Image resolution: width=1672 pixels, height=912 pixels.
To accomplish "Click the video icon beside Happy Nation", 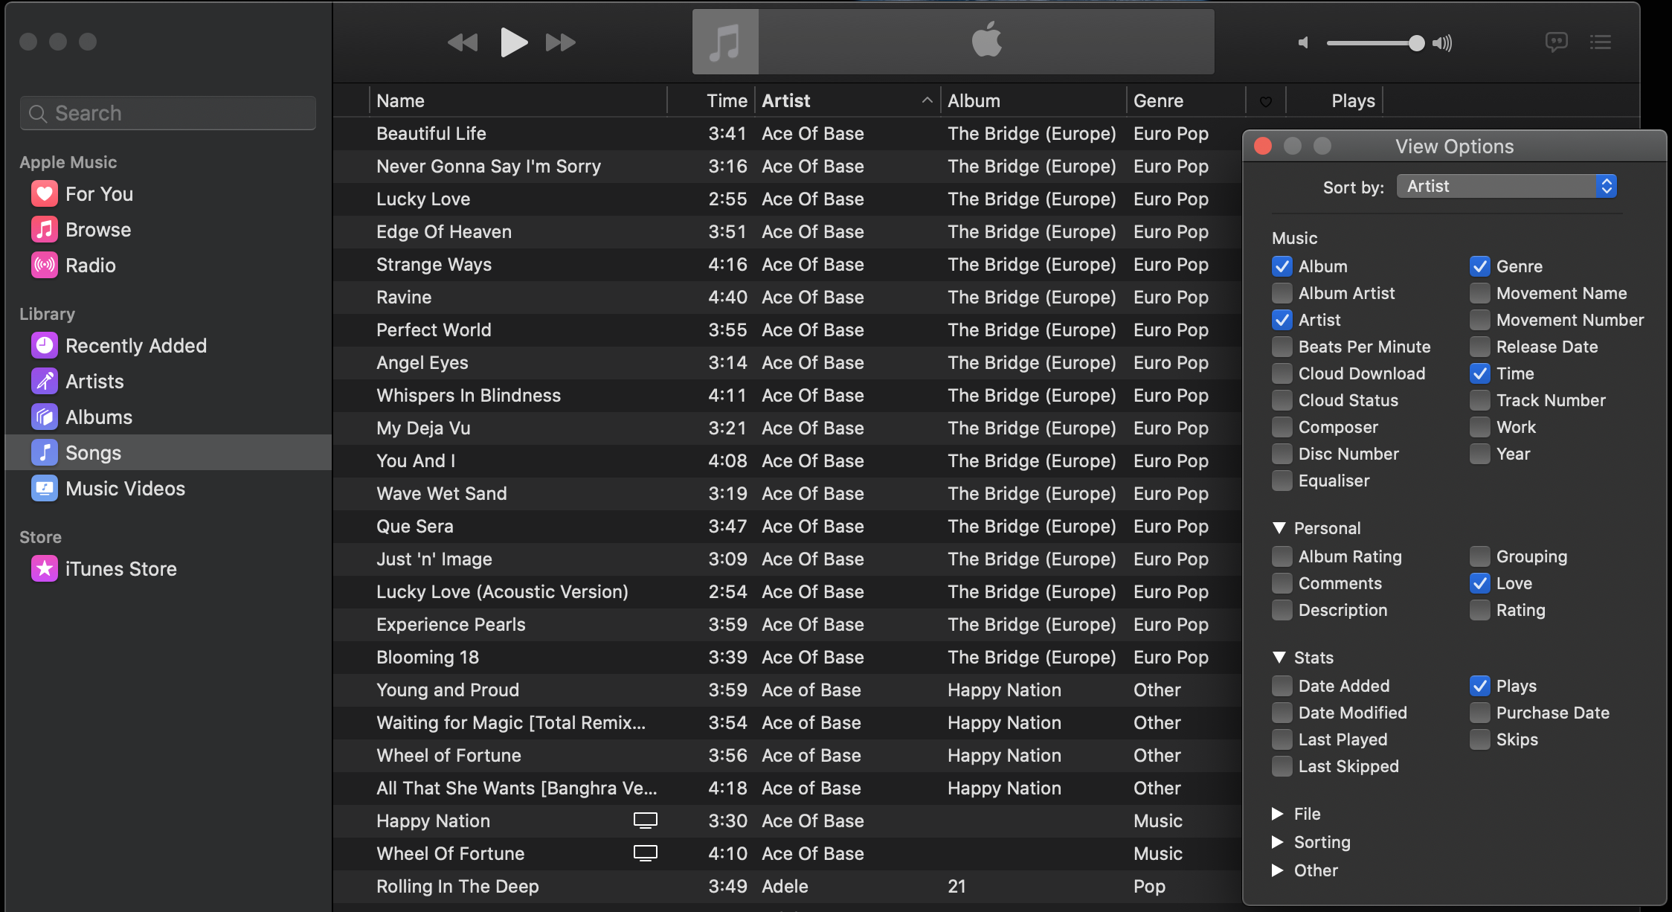I will 645,821.
